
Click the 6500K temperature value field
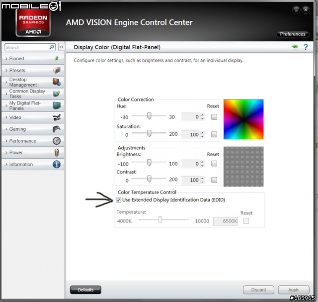click(226, 221)
